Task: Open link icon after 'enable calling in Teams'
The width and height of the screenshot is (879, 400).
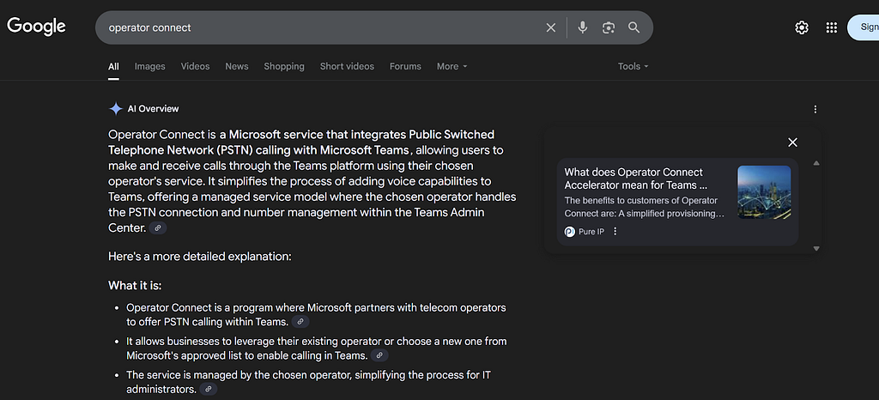Action: [x=379, y=355]
